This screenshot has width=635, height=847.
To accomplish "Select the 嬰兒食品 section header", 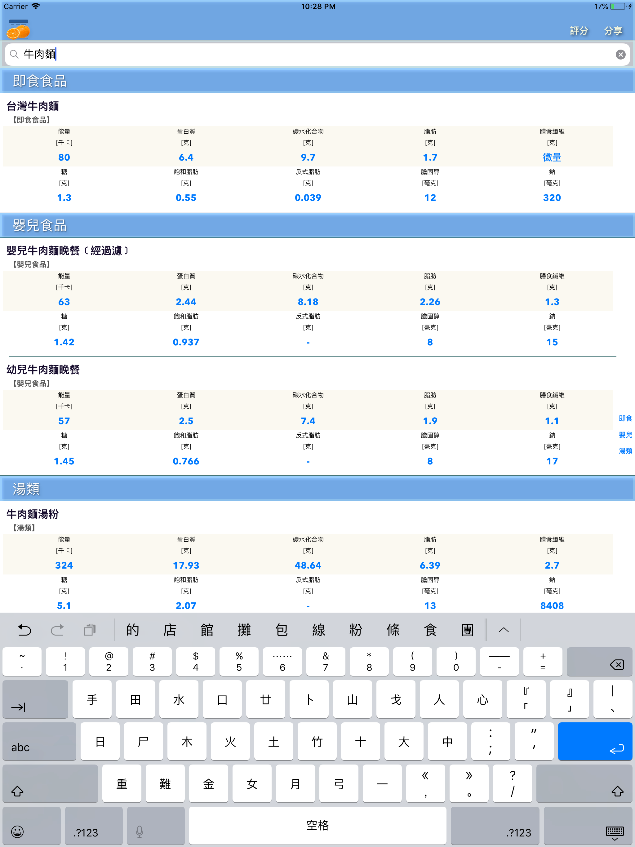I will click(x=317, y=225).
